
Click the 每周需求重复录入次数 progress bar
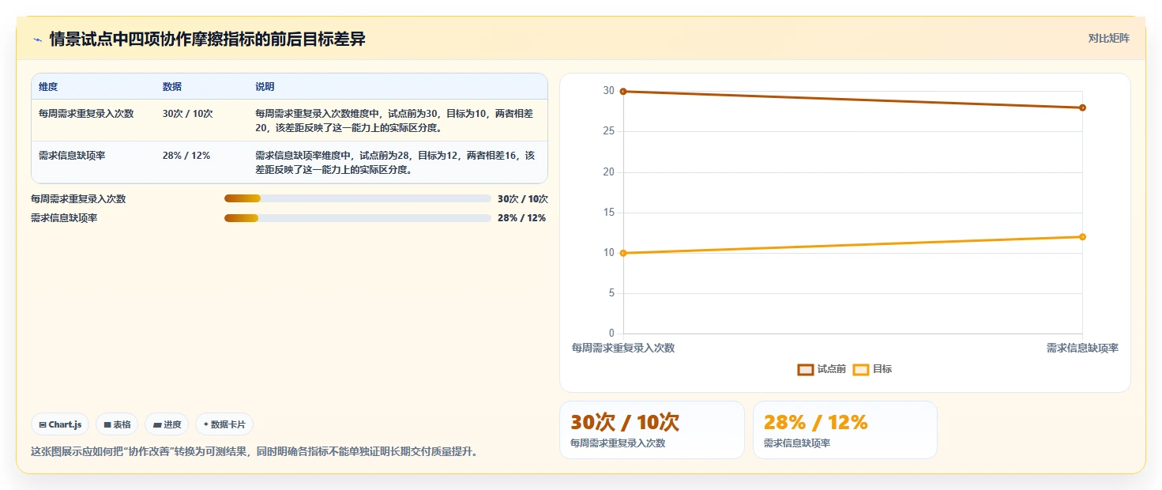point(358,199)
